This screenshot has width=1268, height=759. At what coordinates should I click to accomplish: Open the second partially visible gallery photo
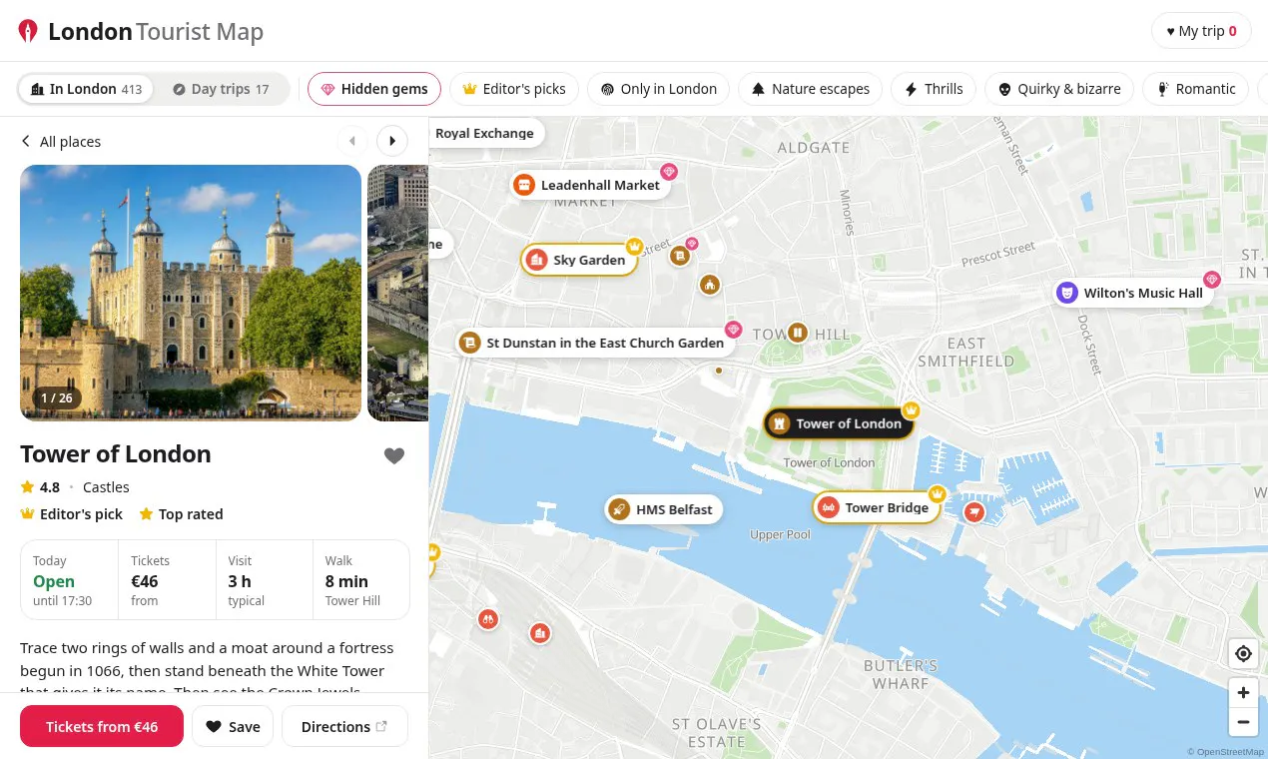tap(398, 293)
